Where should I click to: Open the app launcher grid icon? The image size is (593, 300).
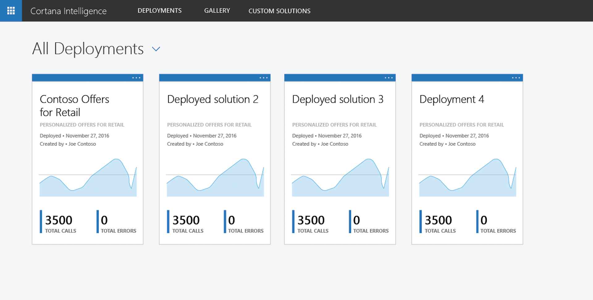pyautogui.click(x=11, y=11)
